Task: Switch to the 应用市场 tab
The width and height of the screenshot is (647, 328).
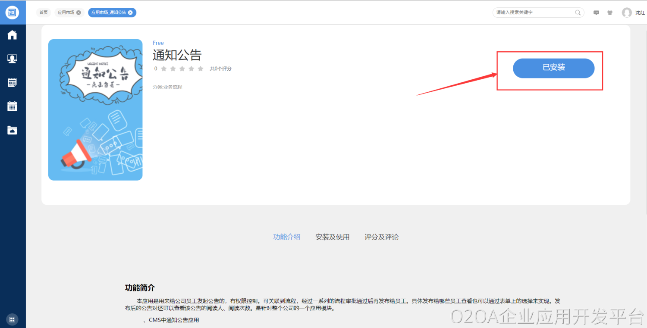Action: [x=66, y=12]
